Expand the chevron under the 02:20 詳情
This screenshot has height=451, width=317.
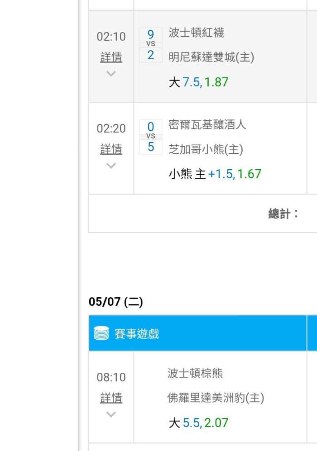111,166
